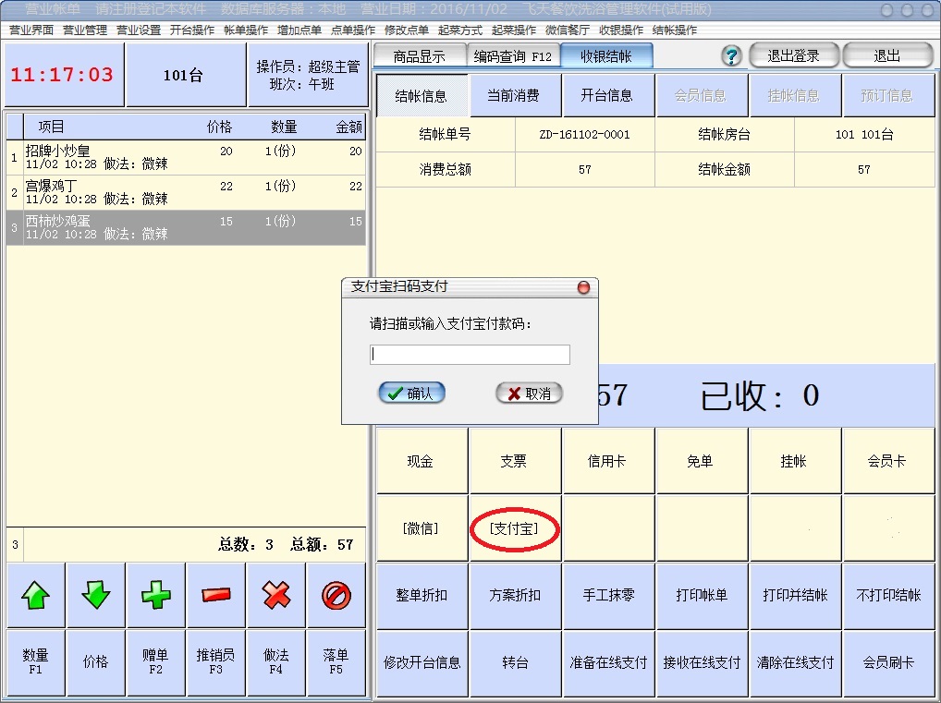Image resolution: width=941 pixels, height=703 pixels.
Task: Click the green down arrow icon
Action: click(x=95, y=596)
